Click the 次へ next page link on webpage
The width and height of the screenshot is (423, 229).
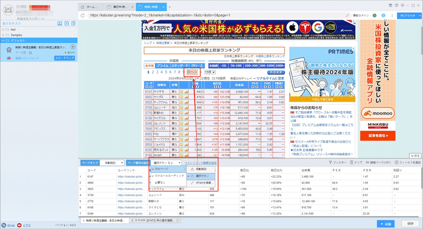coord(192,72)
